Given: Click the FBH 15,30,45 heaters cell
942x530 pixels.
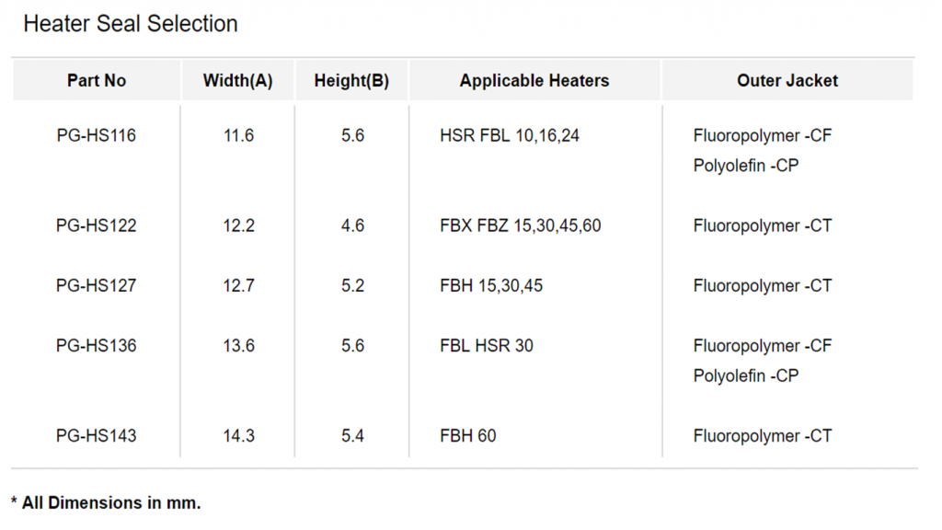Looking at the screenshot, I should tap(491, 285).
